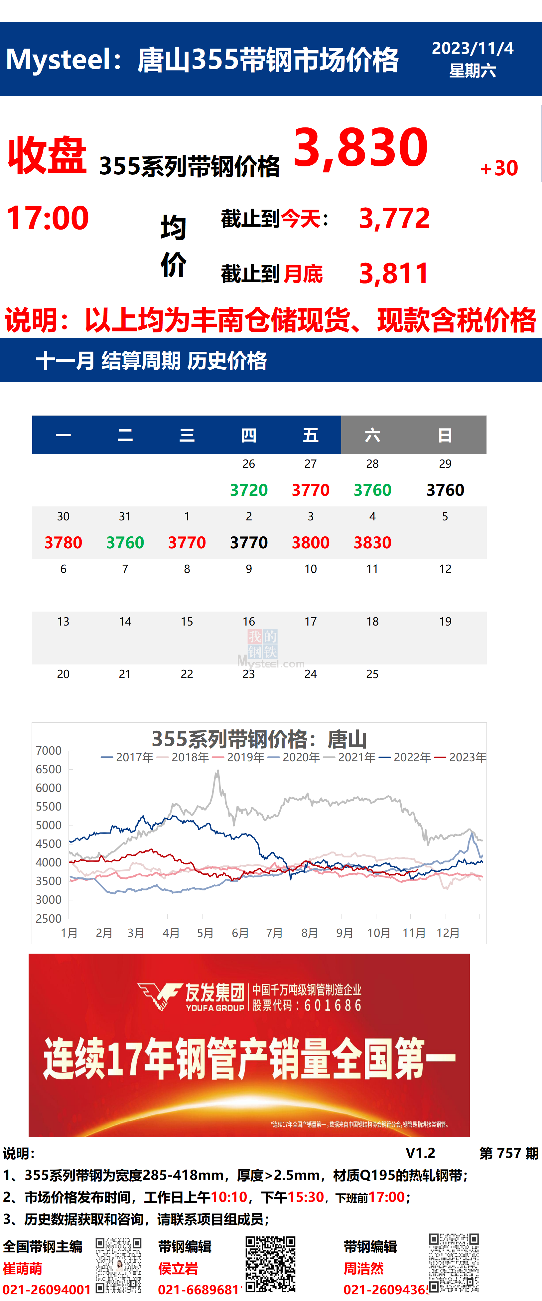Click the weekday label 星期六 in the header

[473, 70]
